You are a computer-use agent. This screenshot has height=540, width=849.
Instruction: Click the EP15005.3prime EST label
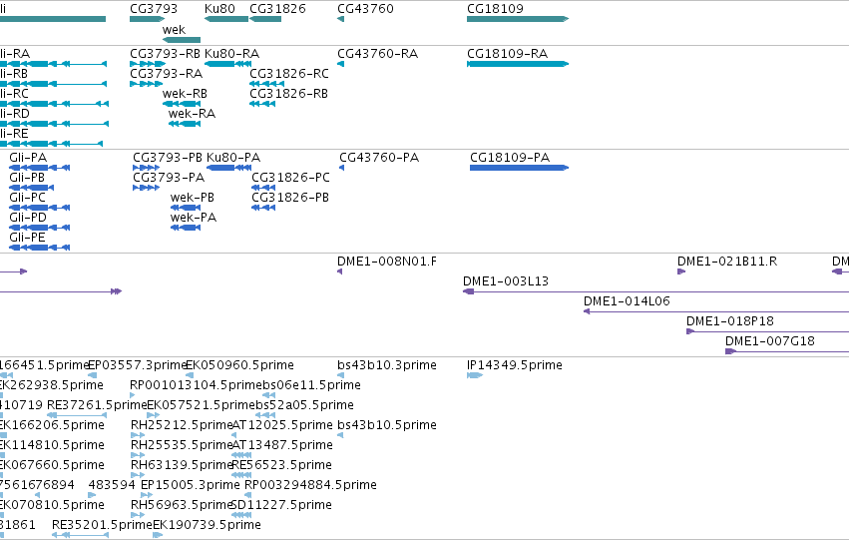tap(190, 485)
